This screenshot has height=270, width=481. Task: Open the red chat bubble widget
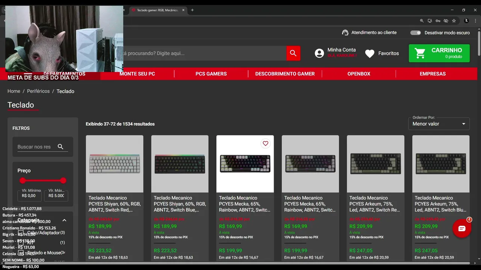coord(462,228)
